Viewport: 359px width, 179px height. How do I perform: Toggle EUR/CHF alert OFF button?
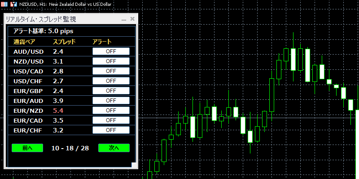(111, 130)
